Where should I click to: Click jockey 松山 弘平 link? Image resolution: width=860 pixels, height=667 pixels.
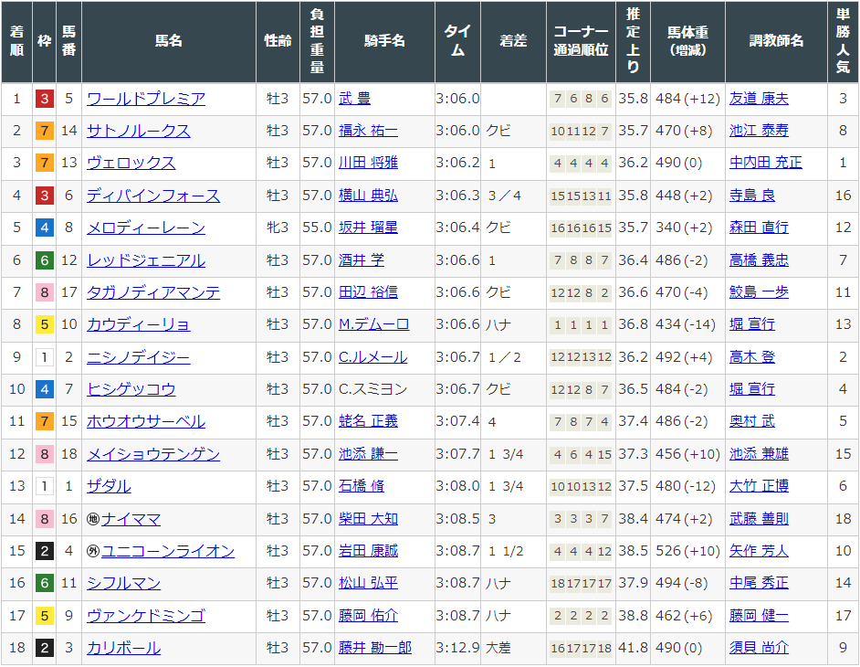coord(368,583)
